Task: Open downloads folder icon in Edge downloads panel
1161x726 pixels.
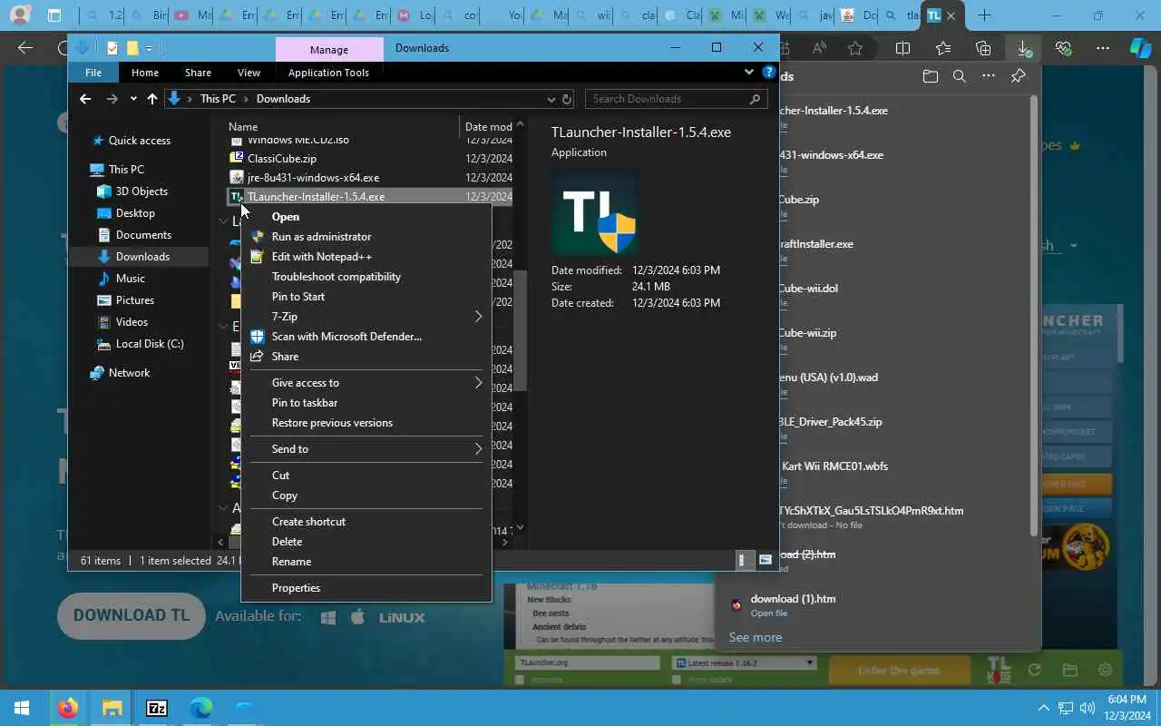Action: point(930,76)
